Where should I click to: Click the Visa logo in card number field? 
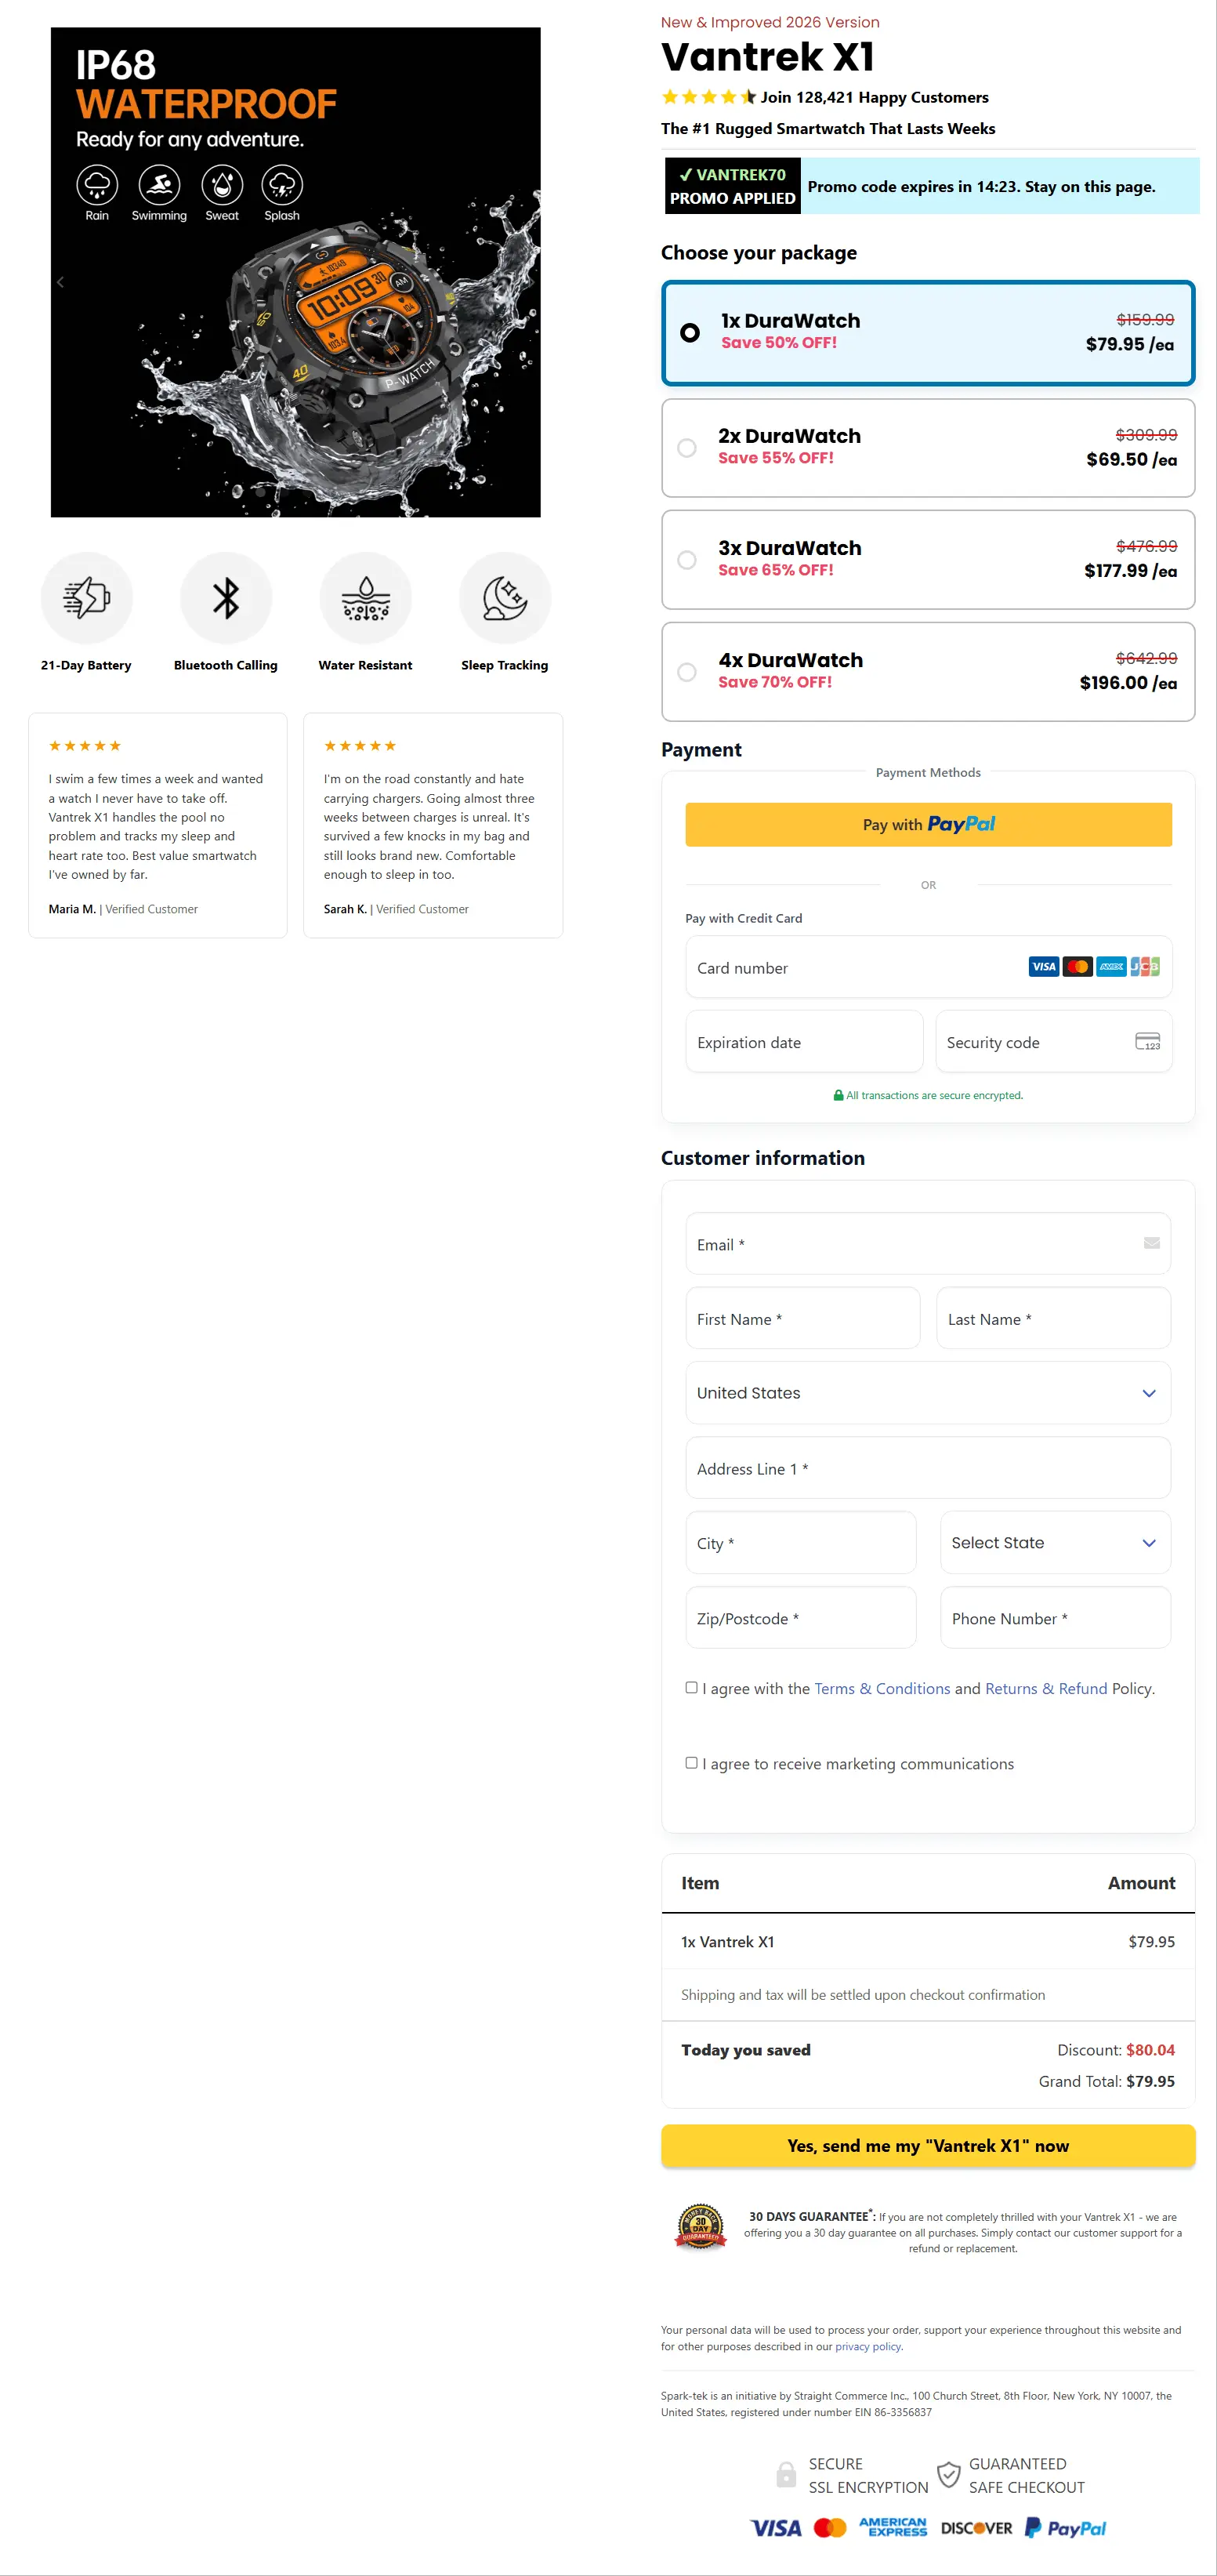point(1043,967)
